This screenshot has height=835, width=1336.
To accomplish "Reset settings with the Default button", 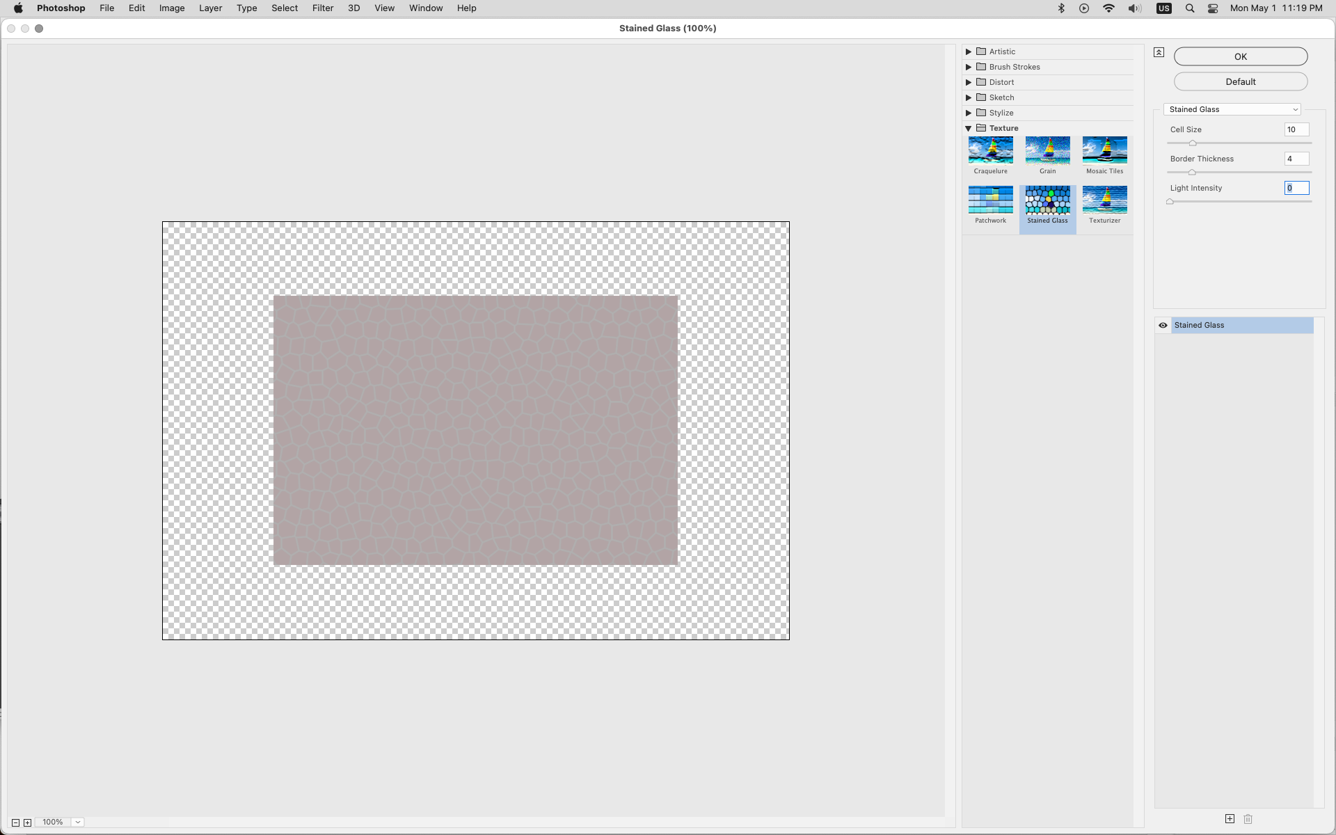I will (x=1240, y=81).
